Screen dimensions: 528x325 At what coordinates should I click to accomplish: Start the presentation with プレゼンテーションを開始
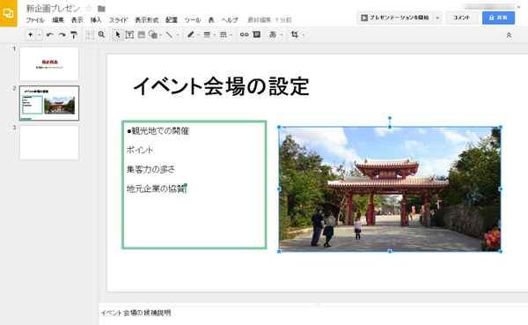point(395,18)
